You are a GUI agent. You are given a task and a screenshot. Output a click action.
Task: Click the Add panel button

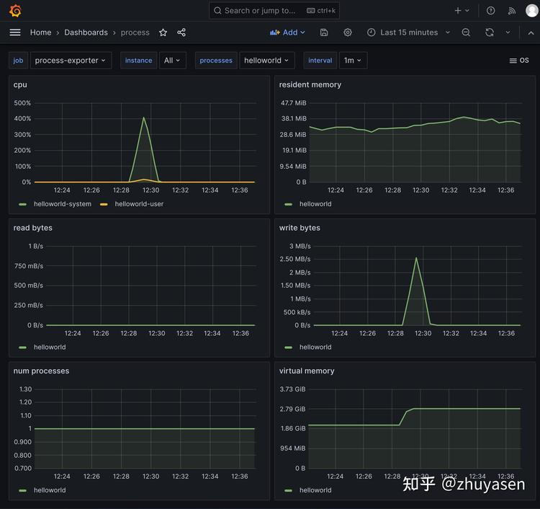click(x=287, y=32)
